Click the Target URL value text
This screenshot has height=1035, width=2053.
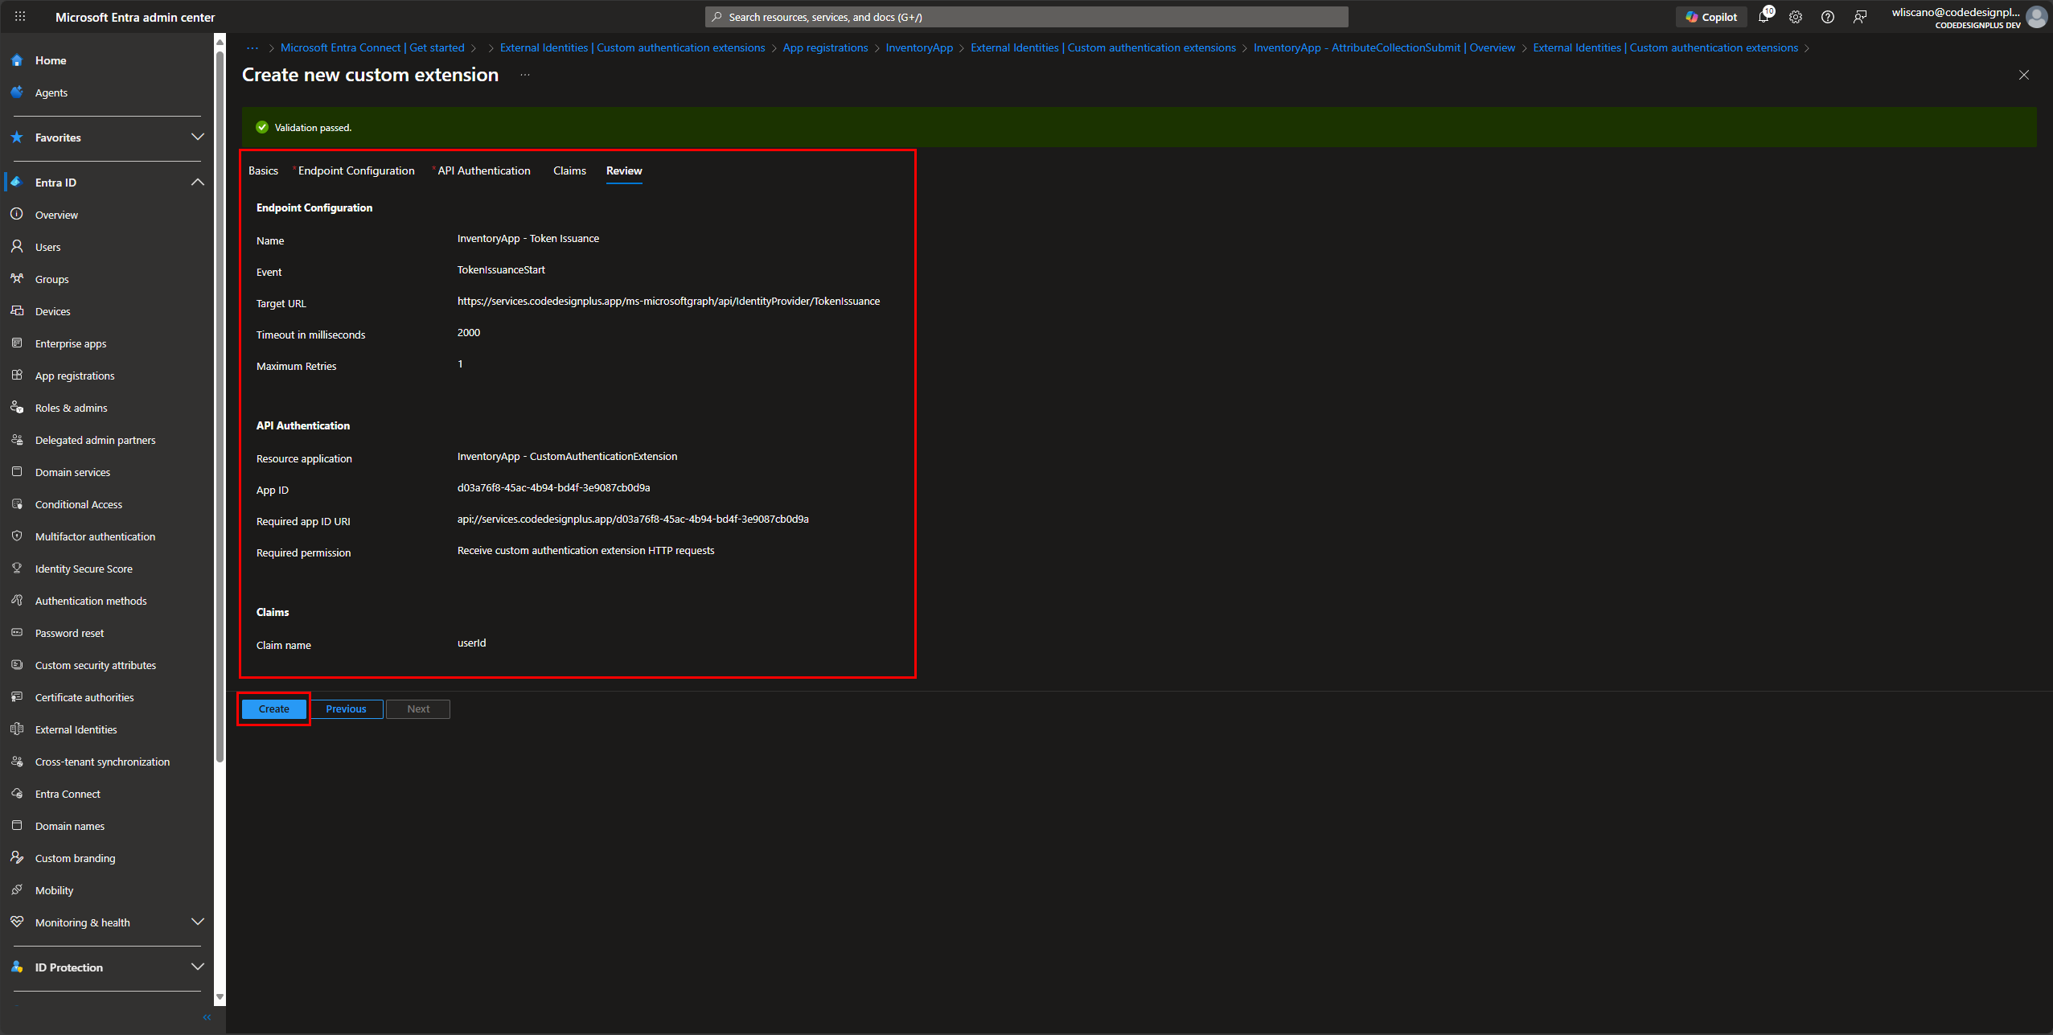pos(668,302)
